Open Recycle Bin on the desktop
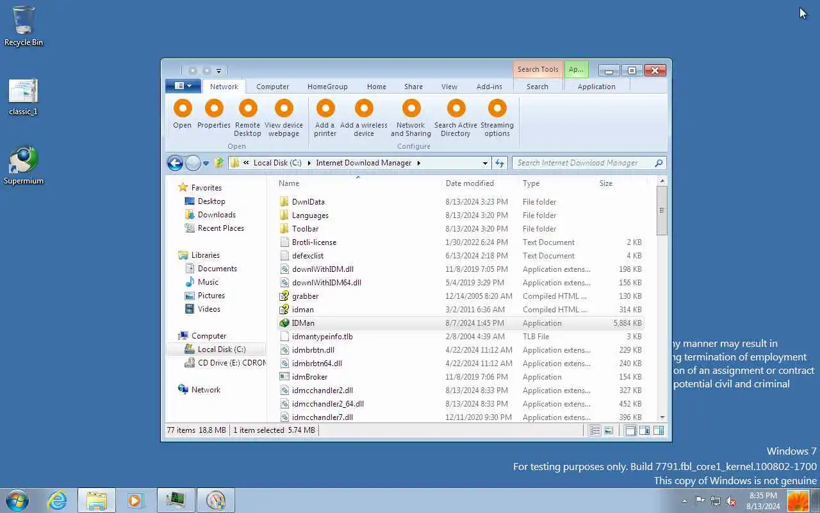 (x=24, y=26)
